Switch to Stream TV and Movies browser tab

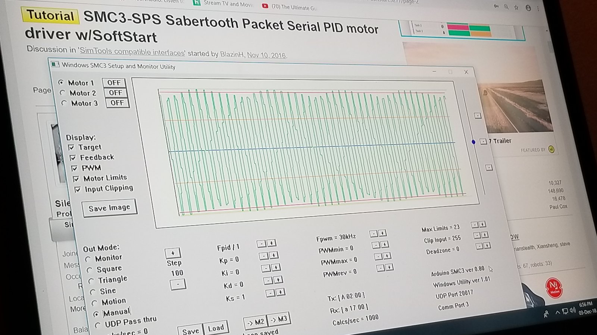click(223, 4)
